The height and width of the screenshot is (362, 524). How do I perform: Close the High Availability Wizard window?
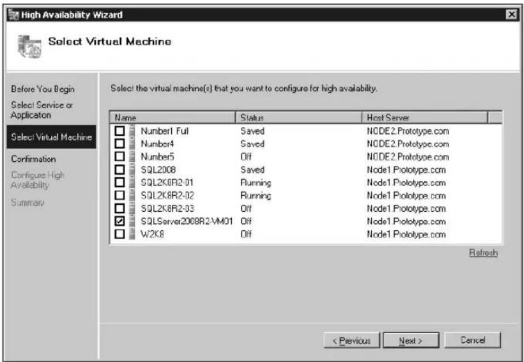[511, 15]
